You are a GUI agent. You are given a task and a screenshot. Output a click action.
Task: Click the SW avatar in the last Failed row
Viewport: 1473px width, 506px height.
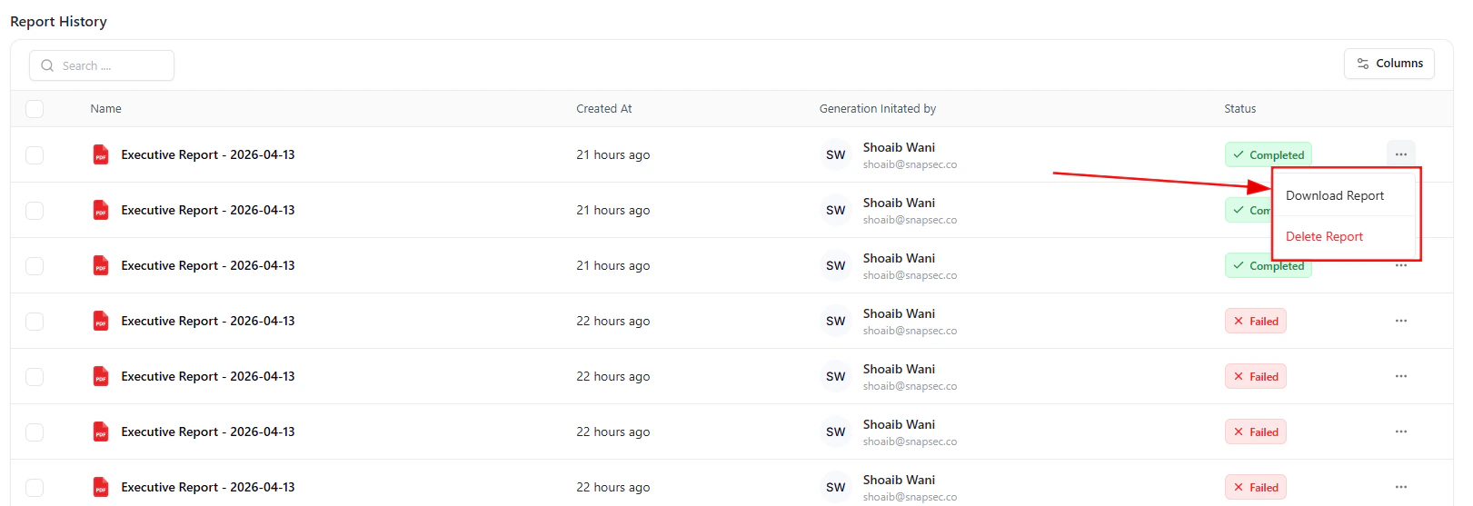pyautogui.click(x=836, y=488)
